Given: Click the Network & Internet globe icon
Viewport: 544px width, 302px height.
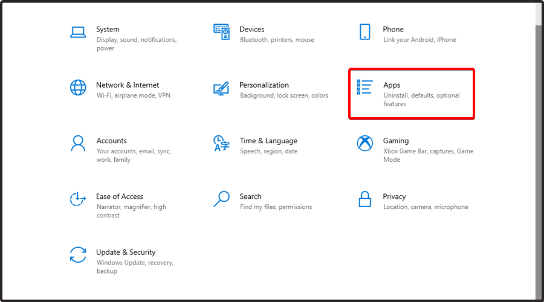Looking at the screenshot, I should coord(78,88).
